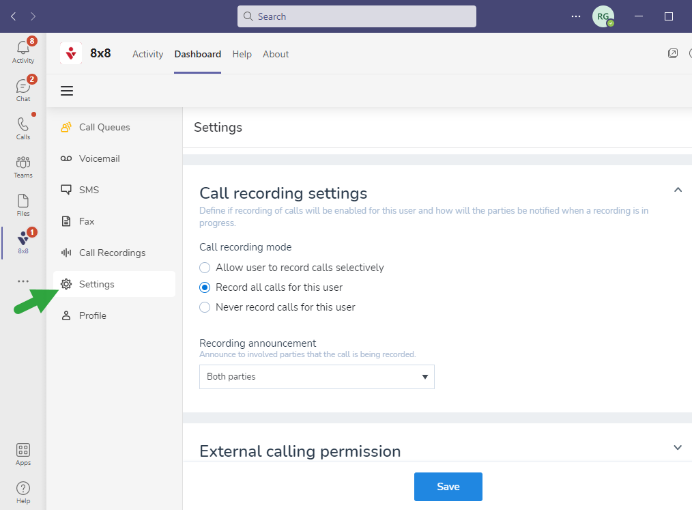Image resolution: width=692 pixels, height=510 pixels.
Task: Open the Calls phone icon
Action: point(23,126)
